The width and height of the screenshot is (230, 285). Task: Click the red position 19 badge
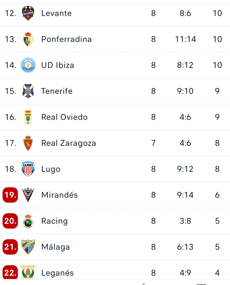point(10,195)
